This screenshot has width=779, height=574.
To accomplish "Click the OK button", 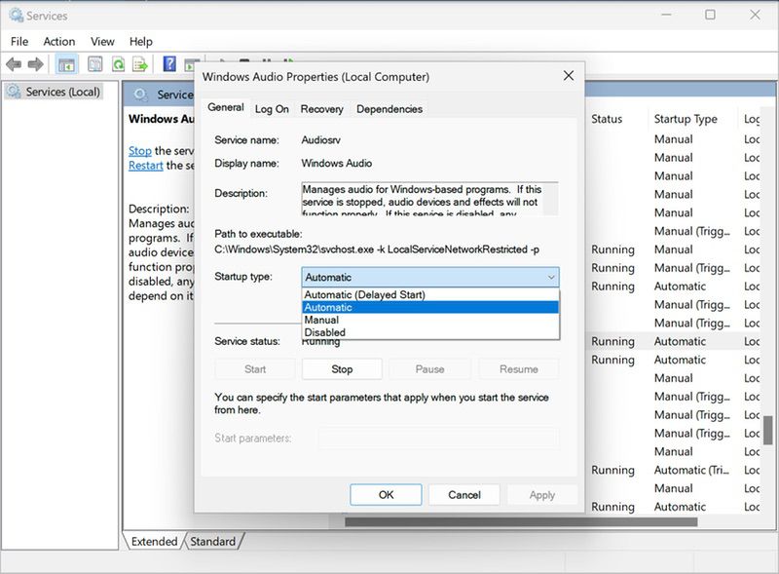I will coord(386,495).
